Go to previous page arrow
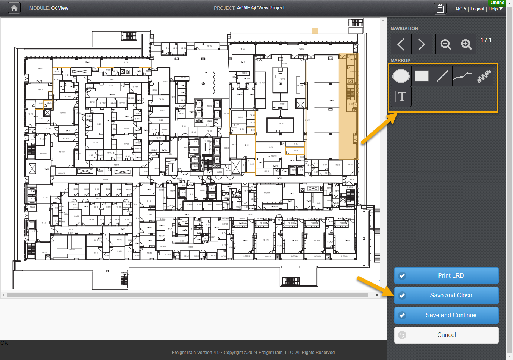This screenshot has width=513, height=360. click(x=401, y=44)
